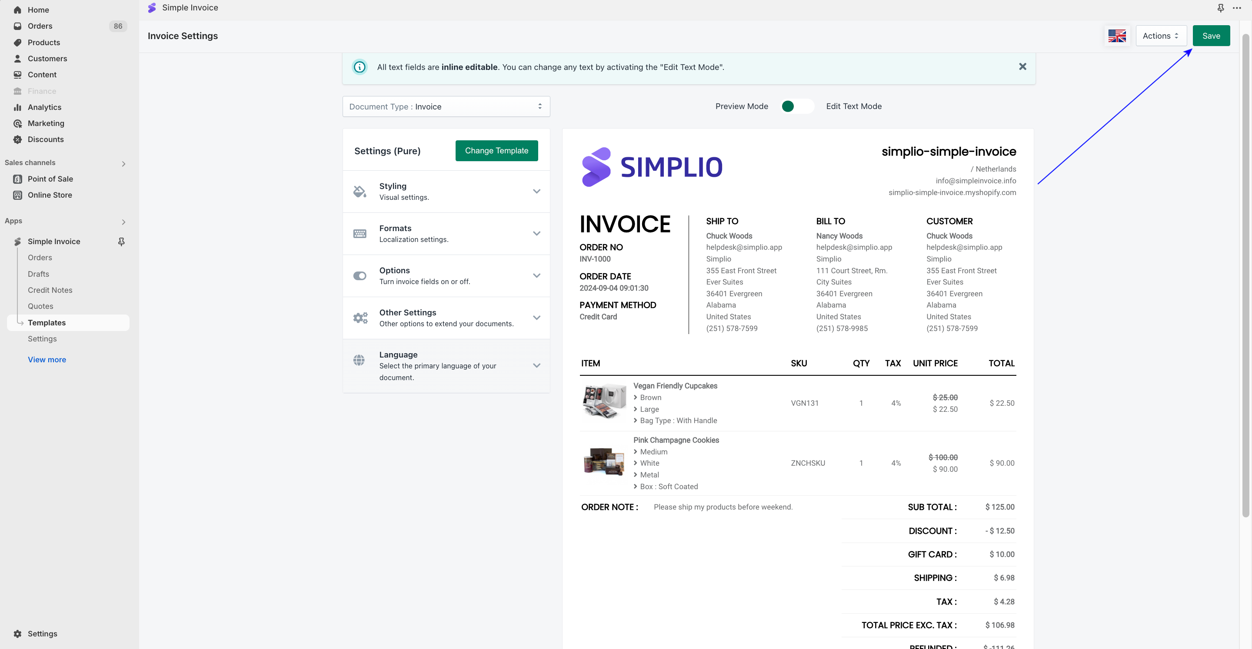Click the Simplio logo on invoice

(x=652, y=167)
